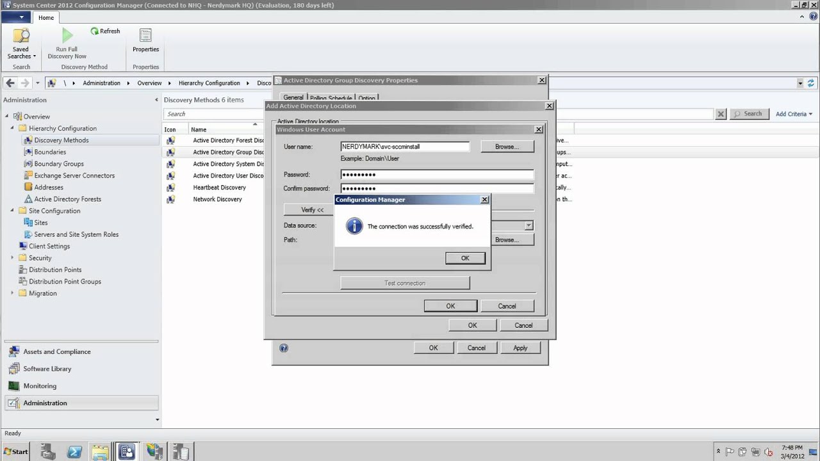Select the Heartbeat Discovery row
This screenshot has height=461, width=820.
[220, 188]
